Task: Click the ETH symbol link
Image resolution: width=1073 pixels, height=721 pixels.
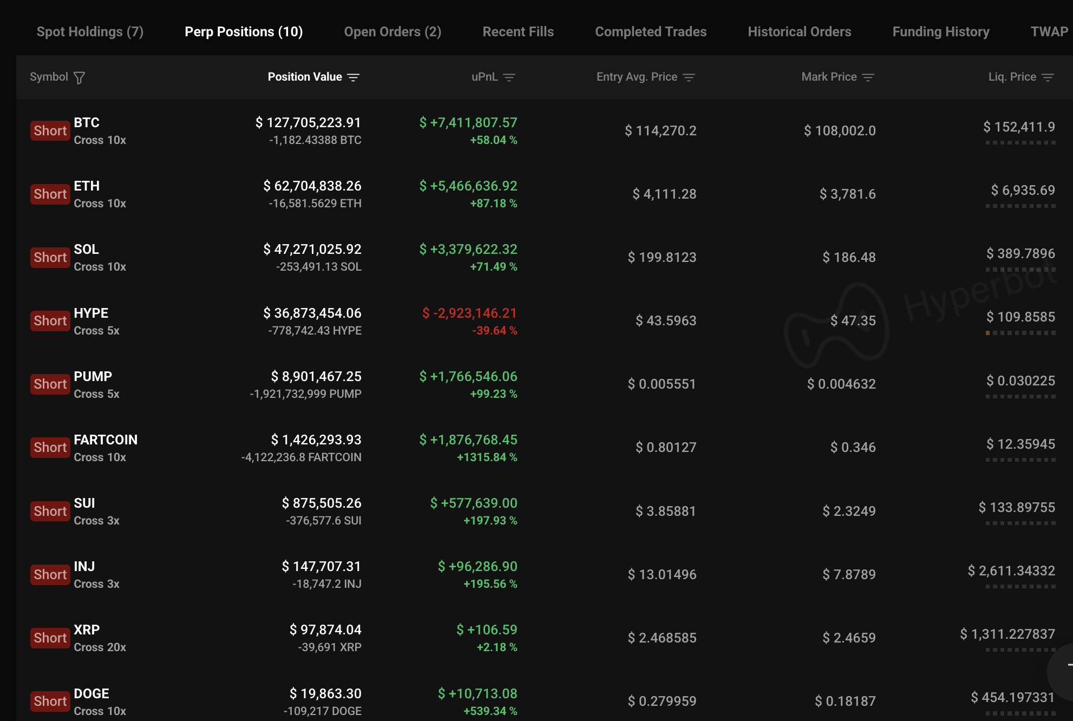Action: click(87, 186)
